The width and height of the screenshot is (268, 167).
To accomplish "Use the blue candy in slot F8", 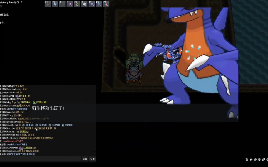I will pyautogui.click(x=99, y=4).
